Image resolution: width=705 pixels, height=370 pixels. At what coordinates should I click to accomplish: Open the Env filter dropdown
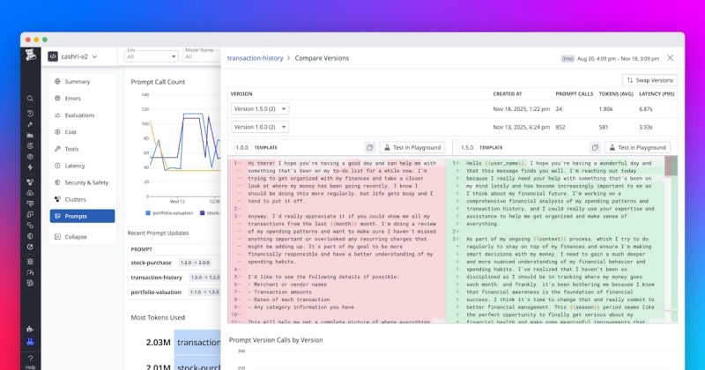tap(152, 56)
